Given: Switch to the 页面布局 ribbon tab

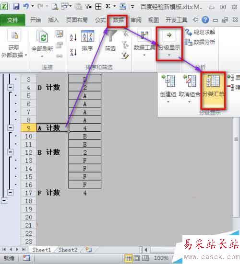Looking at the screenshot, I should coord(77,20).
